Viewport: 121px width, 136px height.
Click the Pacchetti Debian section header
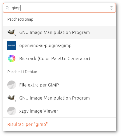(22, 72)
